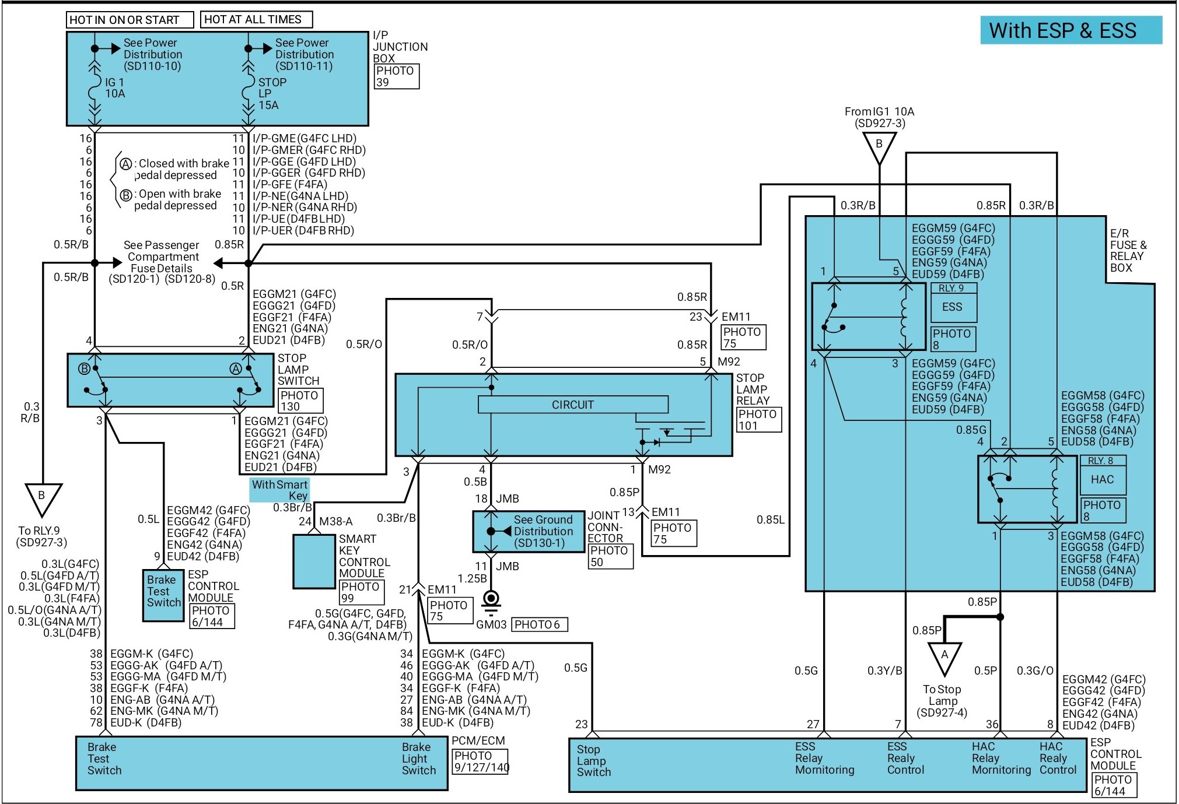Image resolution: width=1179 pixels, height=804 pixels.
Task: Click PHOTO 6/144 box under Brake Test Switch module
Action: (x=212, y=616)
